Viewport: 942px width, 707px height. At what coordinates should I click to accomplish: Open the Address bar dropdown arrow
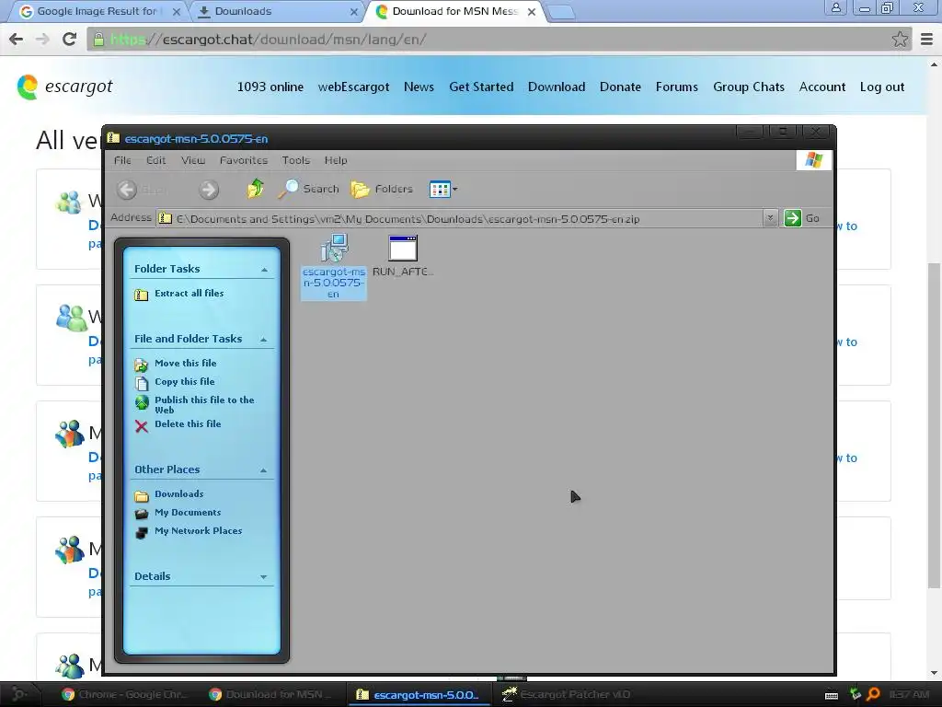point(770,217)
